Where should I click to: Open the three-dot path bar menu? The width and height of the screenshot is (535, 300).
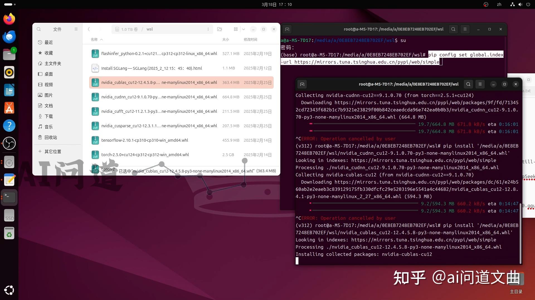tap(208, 29)
